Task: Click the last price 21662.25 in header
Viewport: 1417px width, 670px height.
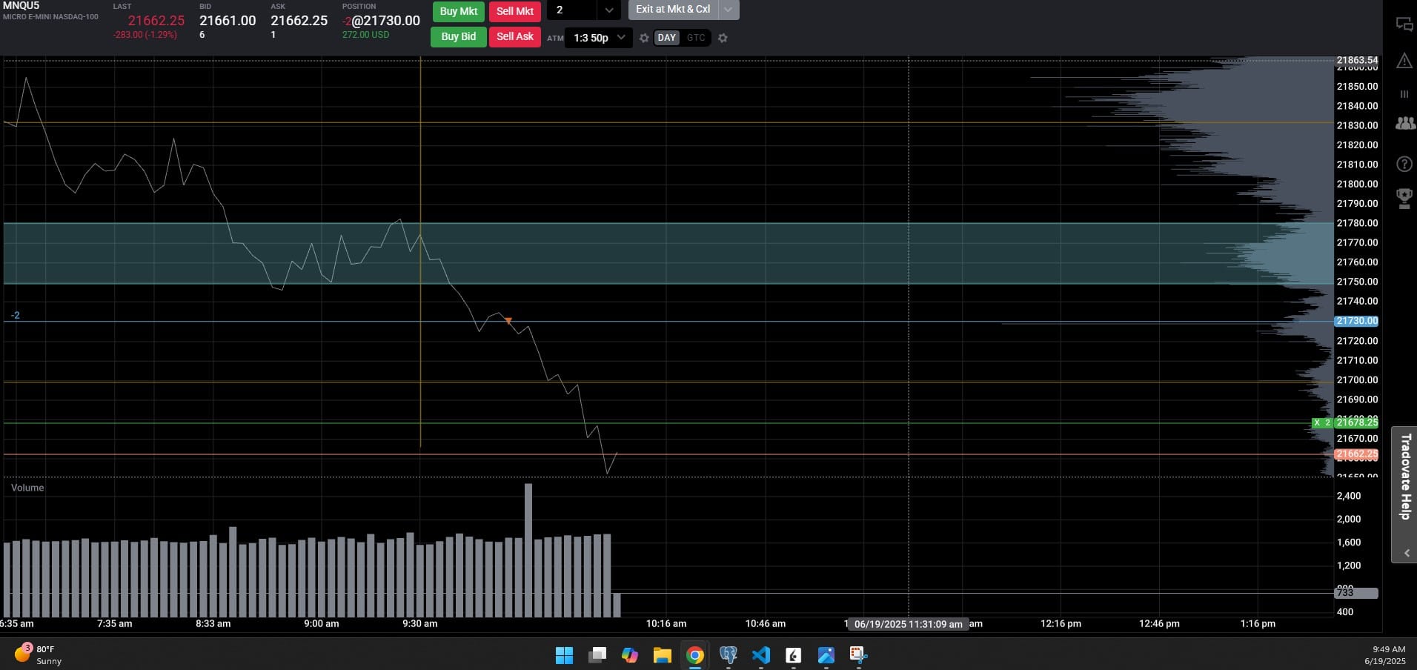Action: click(x=156, y=21)
